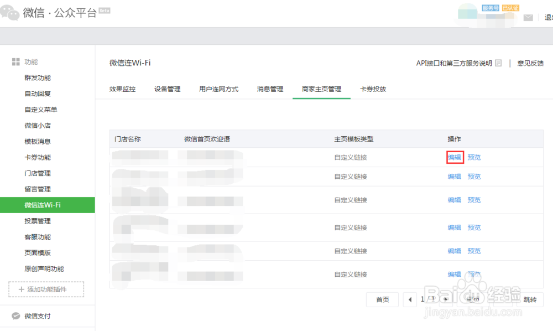Go to previous page arrow

tap(410, 299)
